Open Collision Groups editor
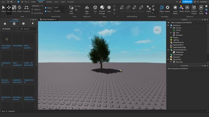The image size is (209, 117). [194, 10]
